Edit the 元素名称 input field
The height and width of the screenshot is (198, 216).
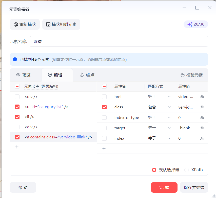pos(119,41)
